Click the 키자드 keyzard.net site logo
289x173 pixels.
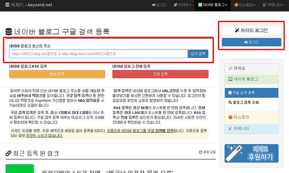coord(29,5)
